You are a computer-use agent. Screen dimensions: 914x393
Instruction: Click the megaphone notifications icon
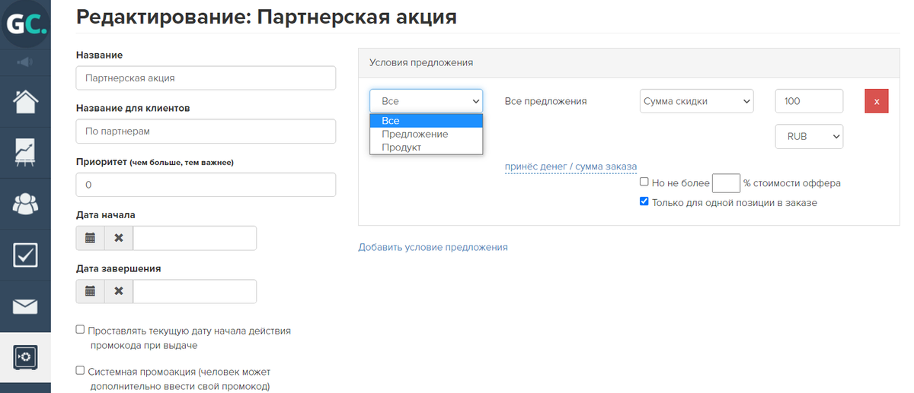pos(25,62)
